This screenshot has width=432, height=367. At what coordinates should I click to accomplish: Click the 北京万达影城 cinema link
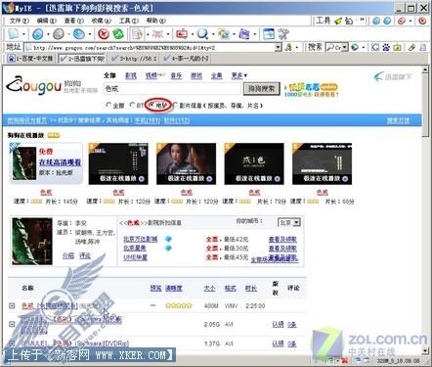click(x=140, y=239)
